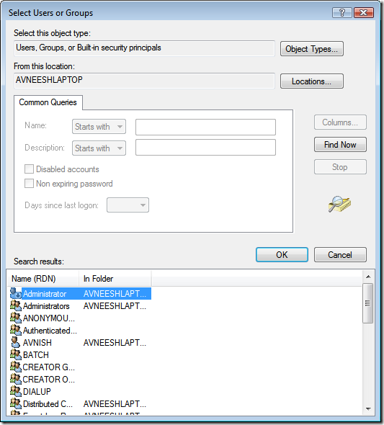384x425 pixels.
Task: Click the Administrators row's folder cell
Action: [115, 305]
